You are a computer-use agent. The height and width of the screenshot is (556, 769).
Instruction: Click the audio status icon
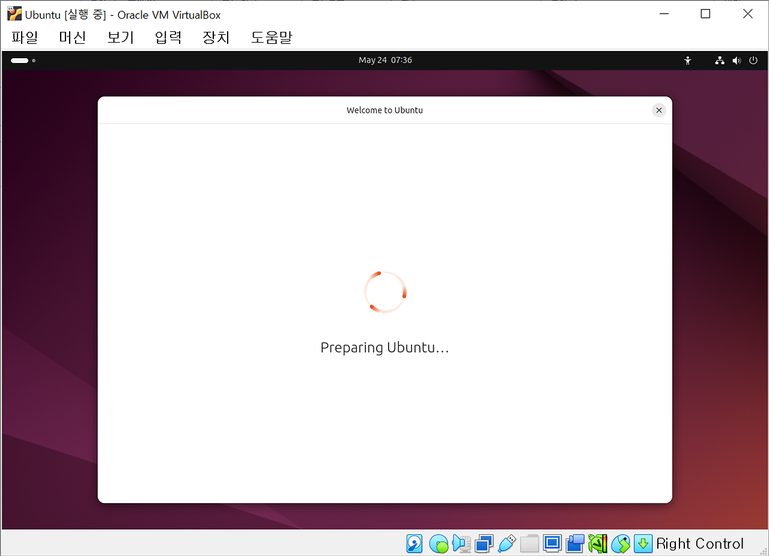click(461, 543)
